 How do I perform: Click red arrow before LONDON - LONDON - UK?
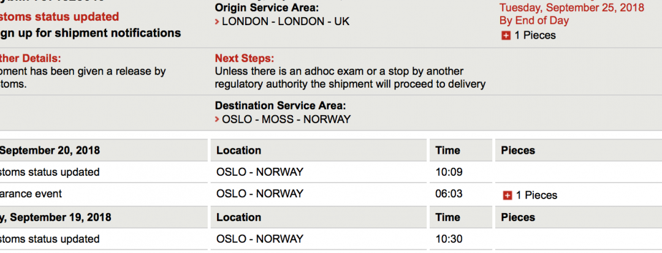click(x=218, y=22)
